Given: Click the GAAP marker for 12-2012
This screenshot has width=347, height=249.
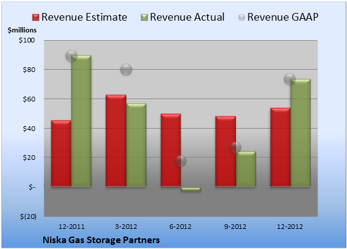Looking at the screenshot, I should pyautogui.click(x=290, y=79).
